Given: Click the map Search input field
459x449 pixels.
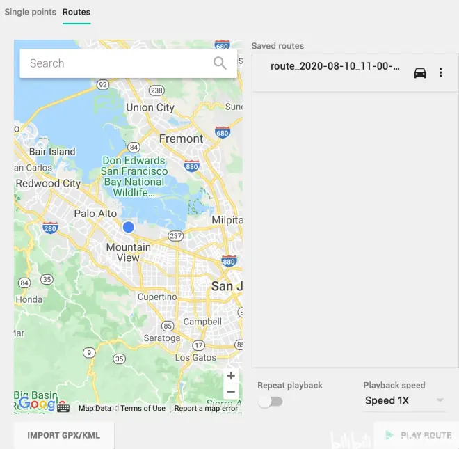Looking at the screenshot, I should pos(115,63).
